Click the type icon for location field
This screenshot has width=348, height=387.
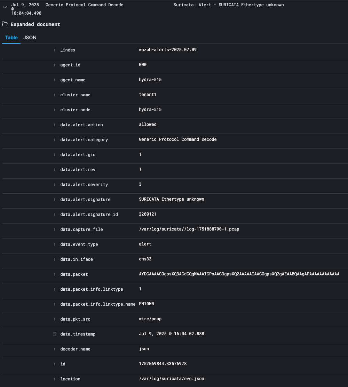click(x=55, y=379)
